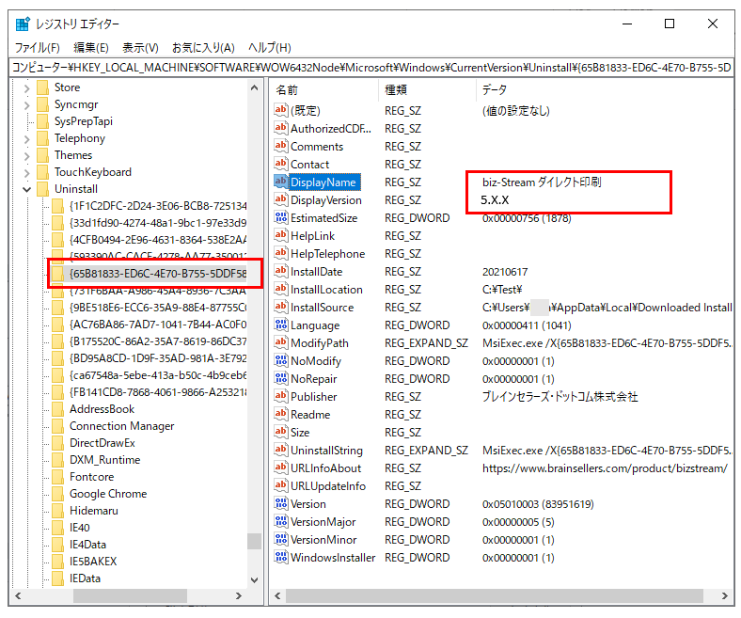Collapse the Uninstall key
The image size is (741, 618).
pos(26,190)
